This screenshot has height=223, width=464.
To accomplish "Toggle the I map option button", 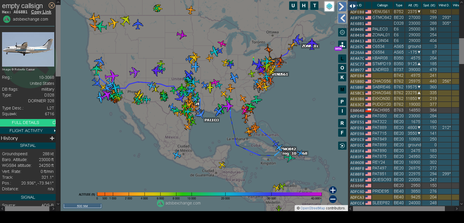I will point(342,111).
